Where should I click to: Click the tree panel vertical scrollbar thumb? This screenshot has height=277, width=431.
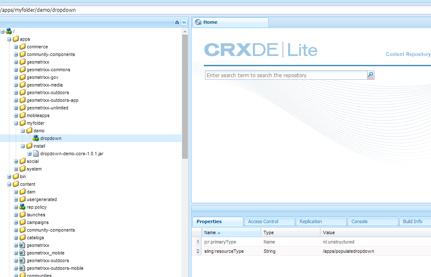[185, 97]
